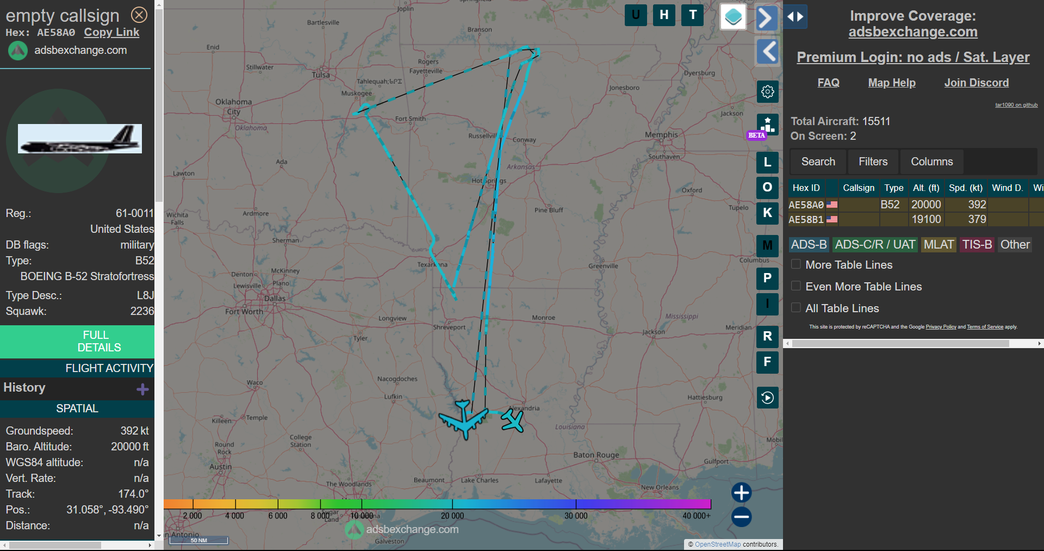Open the map layers selector
Screen dimensions: 1044x551
pos(733,17)
